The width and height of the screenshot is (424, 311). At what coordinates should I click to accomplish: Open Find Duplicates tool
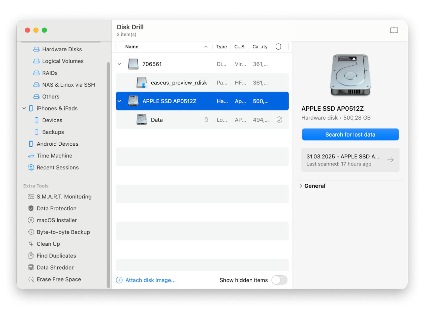[x=57, y=256]
